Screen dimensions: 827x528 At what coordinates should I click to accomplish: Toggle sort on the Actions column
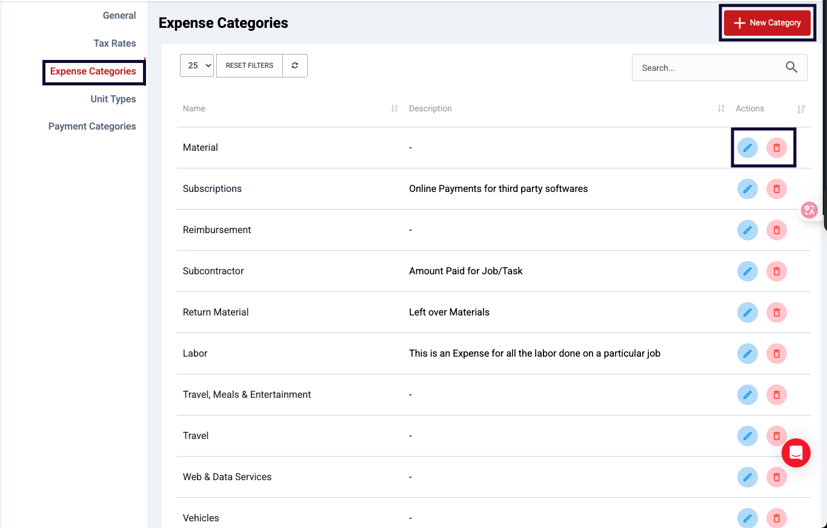[x=801, y=109]
